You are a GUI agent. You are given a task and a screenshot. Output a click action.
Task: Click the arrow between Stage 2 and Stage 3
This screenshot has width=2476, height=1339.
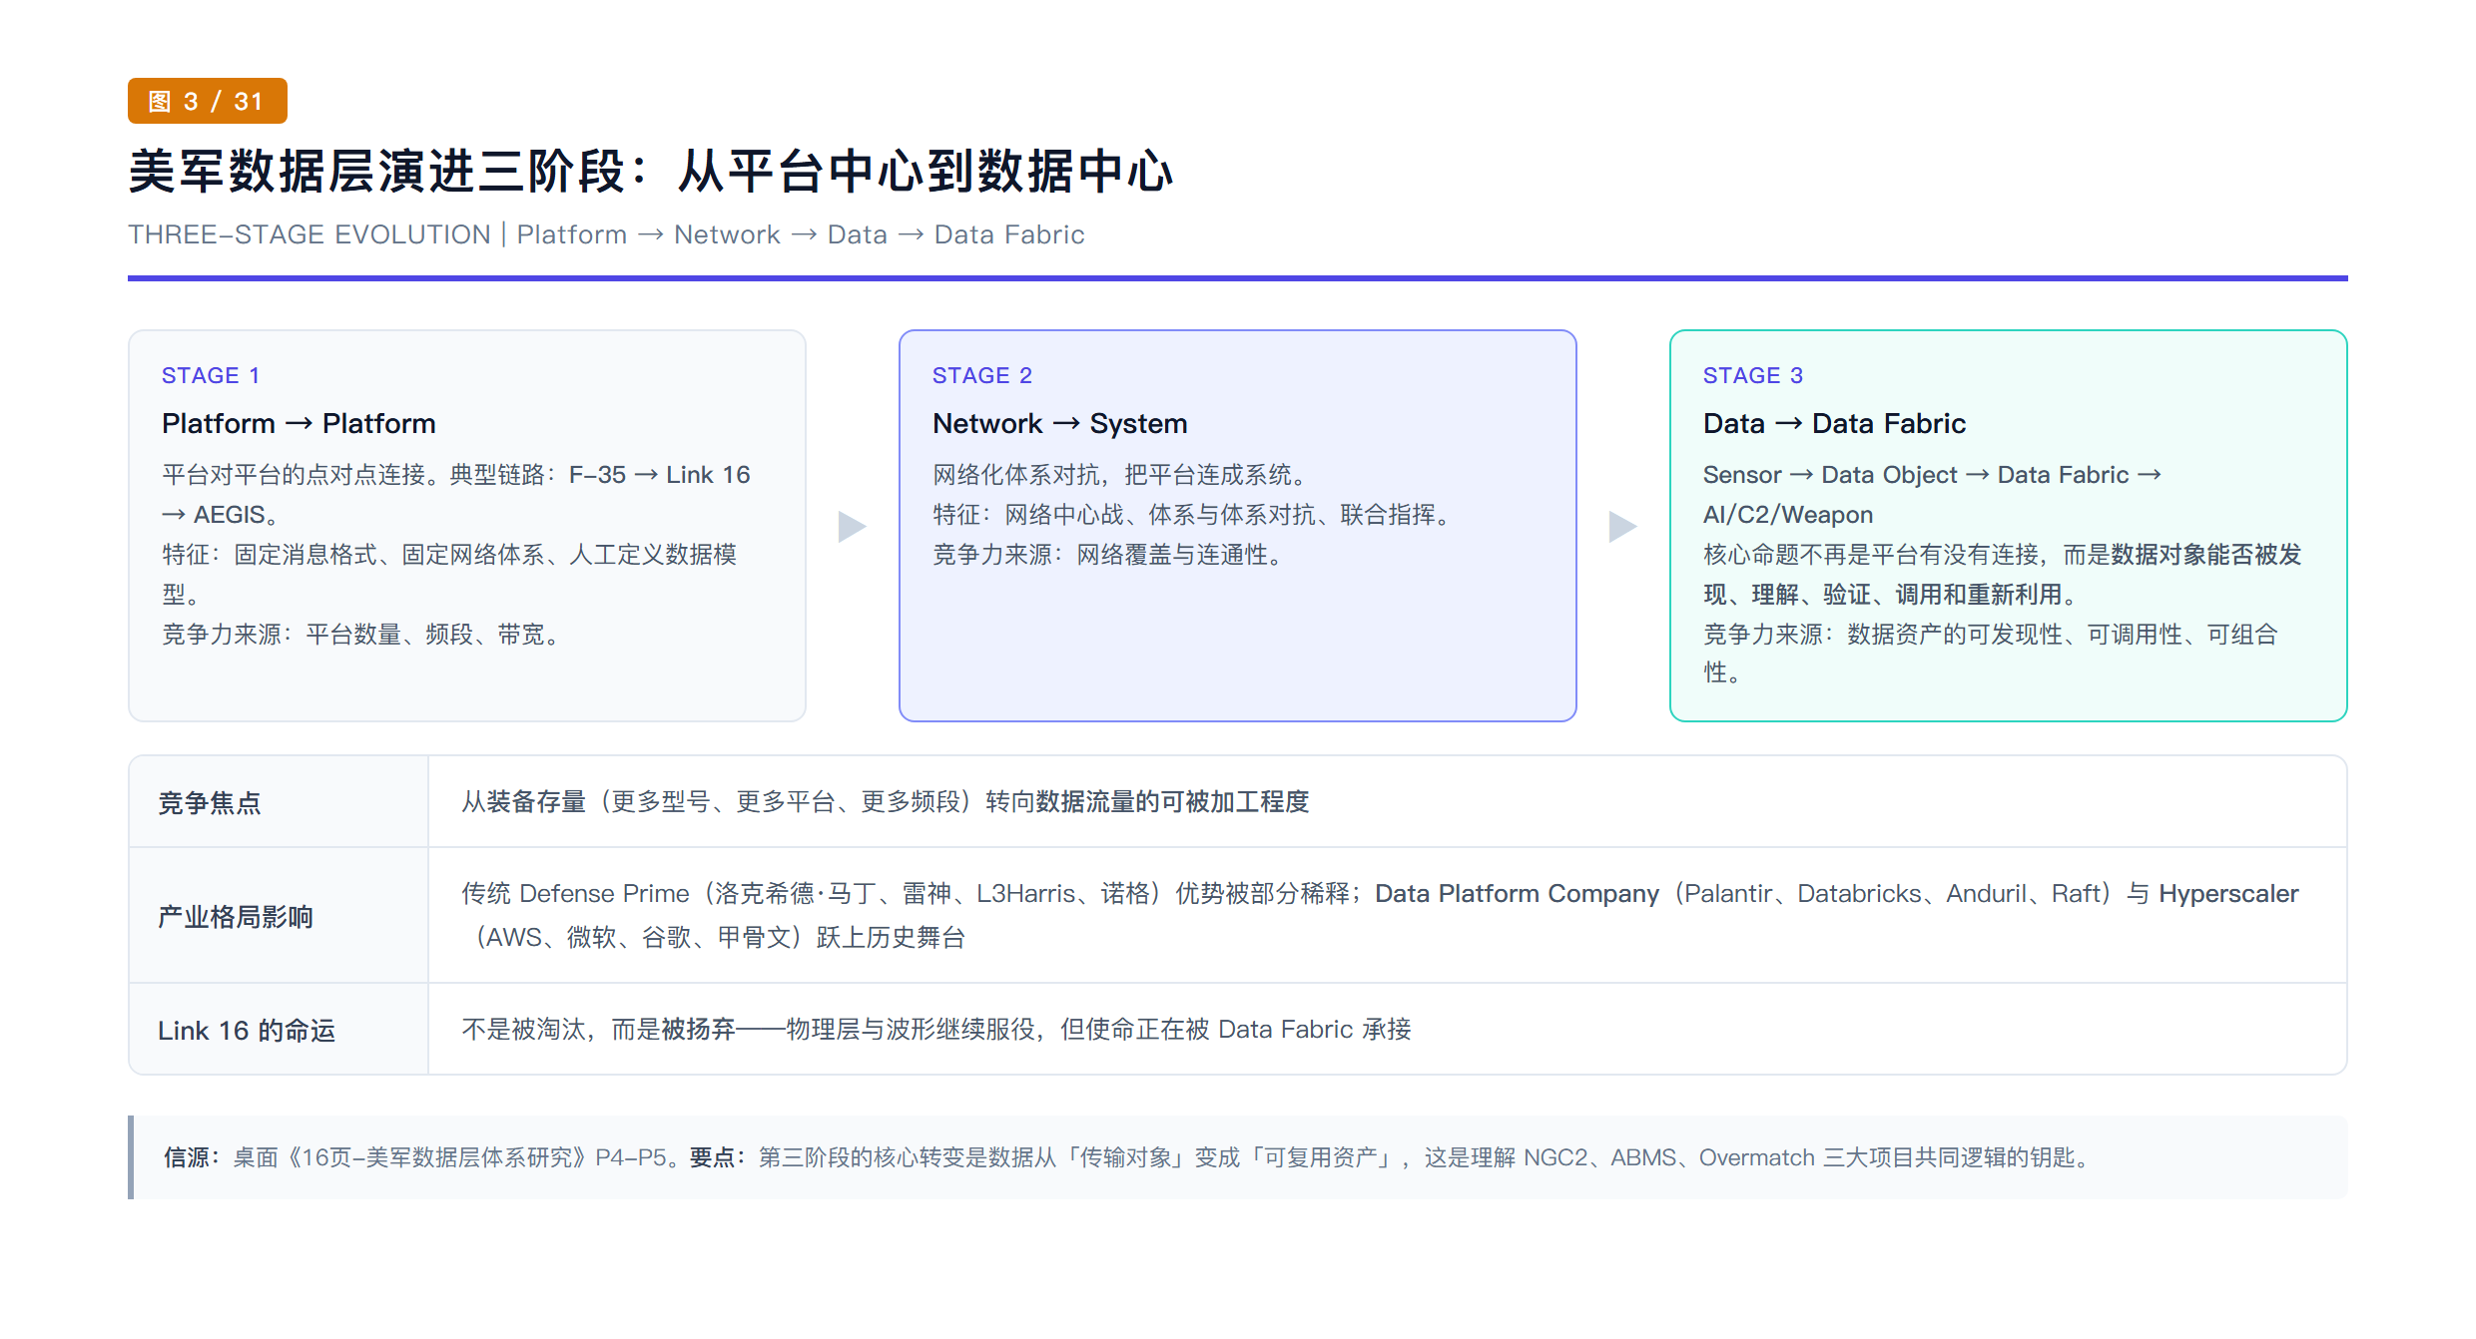pos(1622,526)
